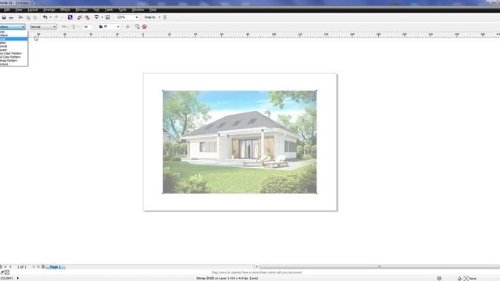Click the Fill bucket icon in the status bar
500x281 pixels.
click(x=459, y=278)
